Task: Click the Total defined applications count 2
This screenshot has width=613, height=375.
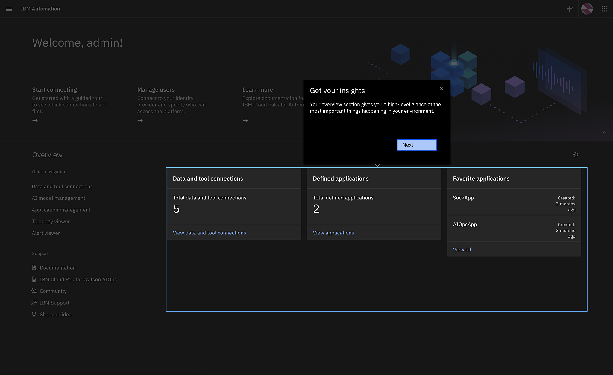Action: tap(316, 209)
